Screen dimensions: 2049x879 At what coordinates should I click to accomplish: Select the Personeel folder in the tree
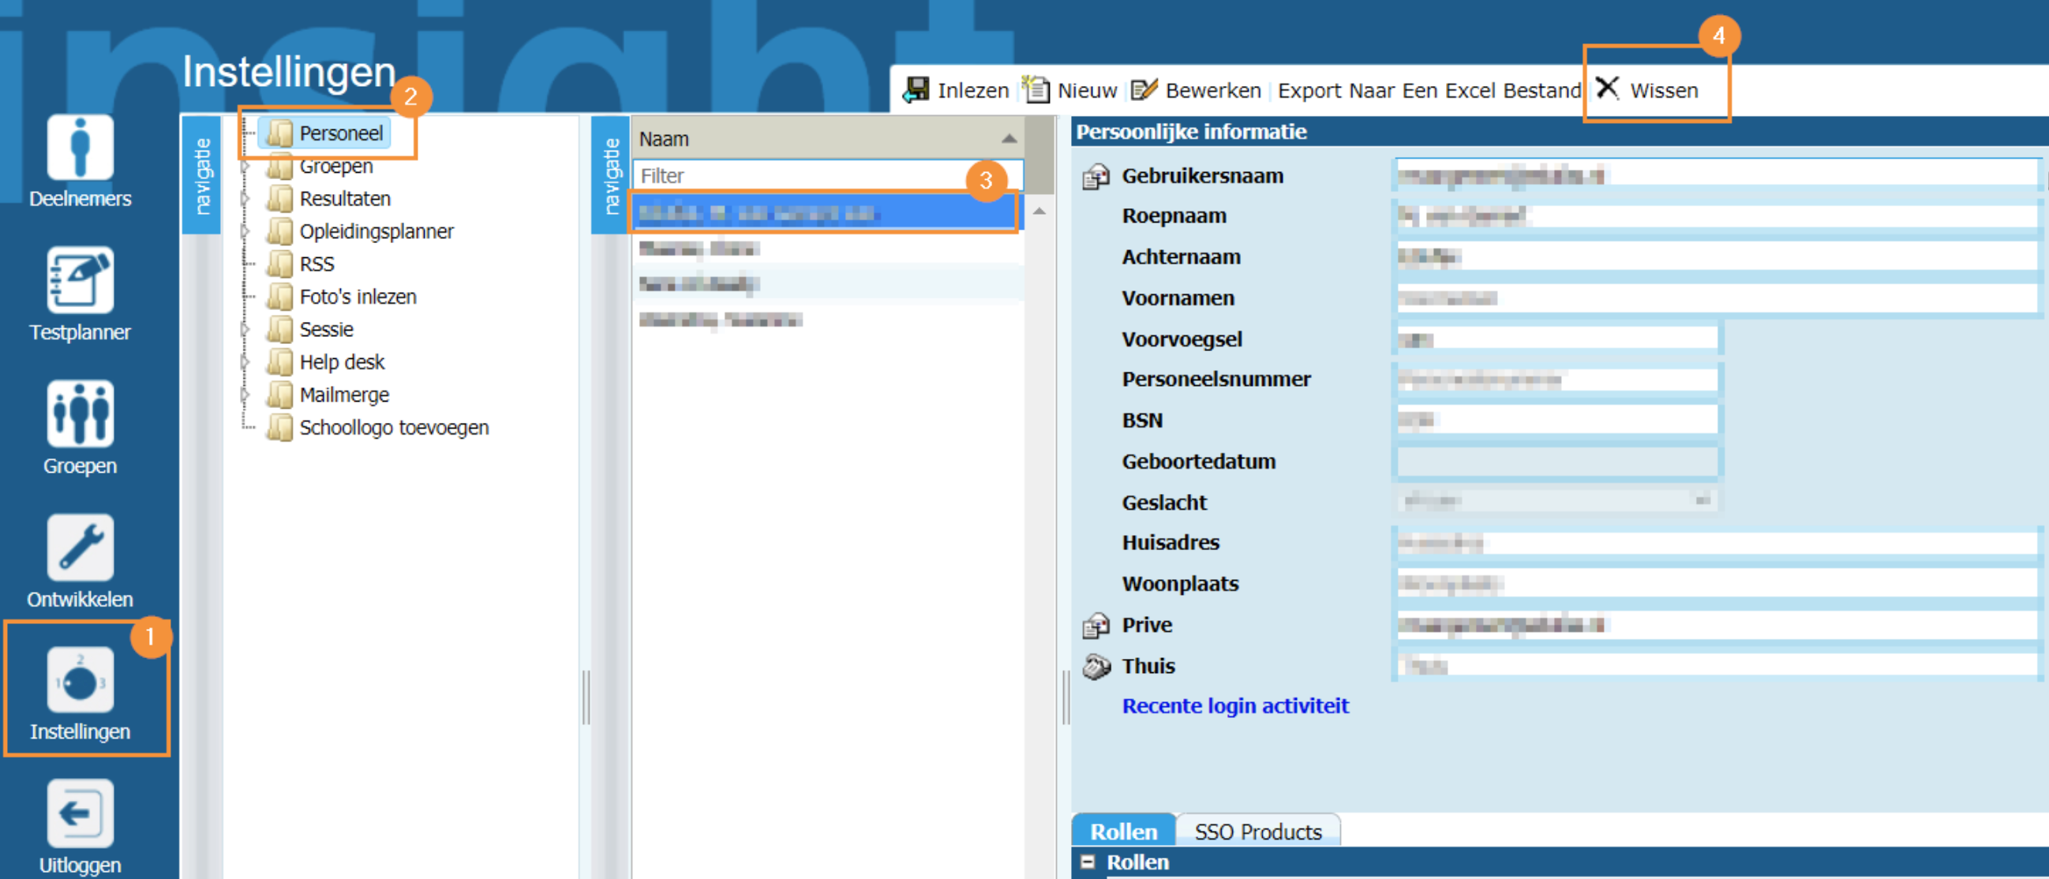pyautogui.click(x=340, y=133)
